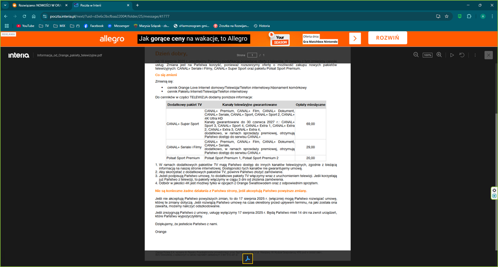Screen dimensions: 498x267
Task: Zoom in the PDF viewer
Action: coord(439,55)
